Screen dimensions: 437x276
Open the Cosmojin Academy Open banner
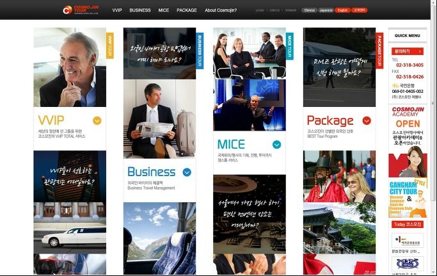click(x=408, y=141)
